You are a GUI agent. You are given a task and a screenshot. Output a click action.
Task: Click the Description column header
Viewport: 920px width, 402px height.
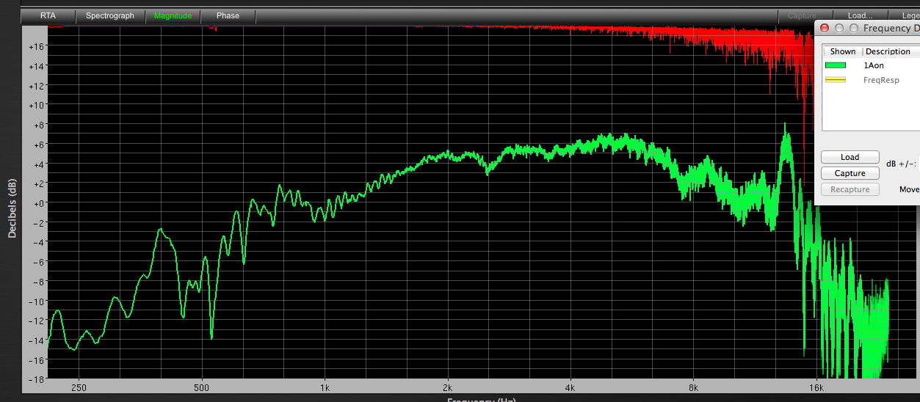891,51
